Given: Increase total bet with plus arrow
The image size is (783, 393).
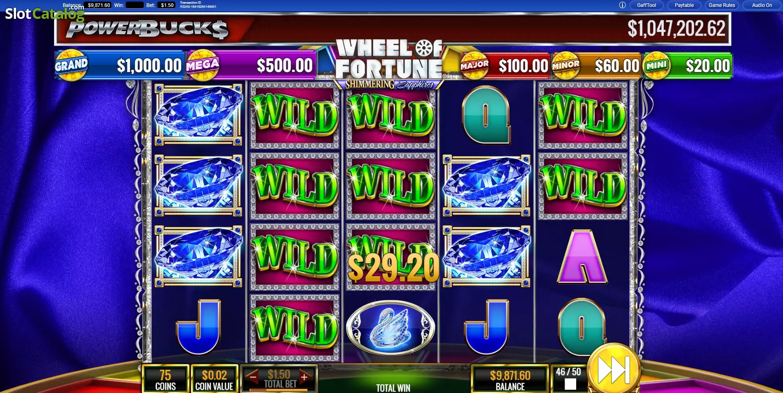Looking at the screenshot, I should [304, 377].
